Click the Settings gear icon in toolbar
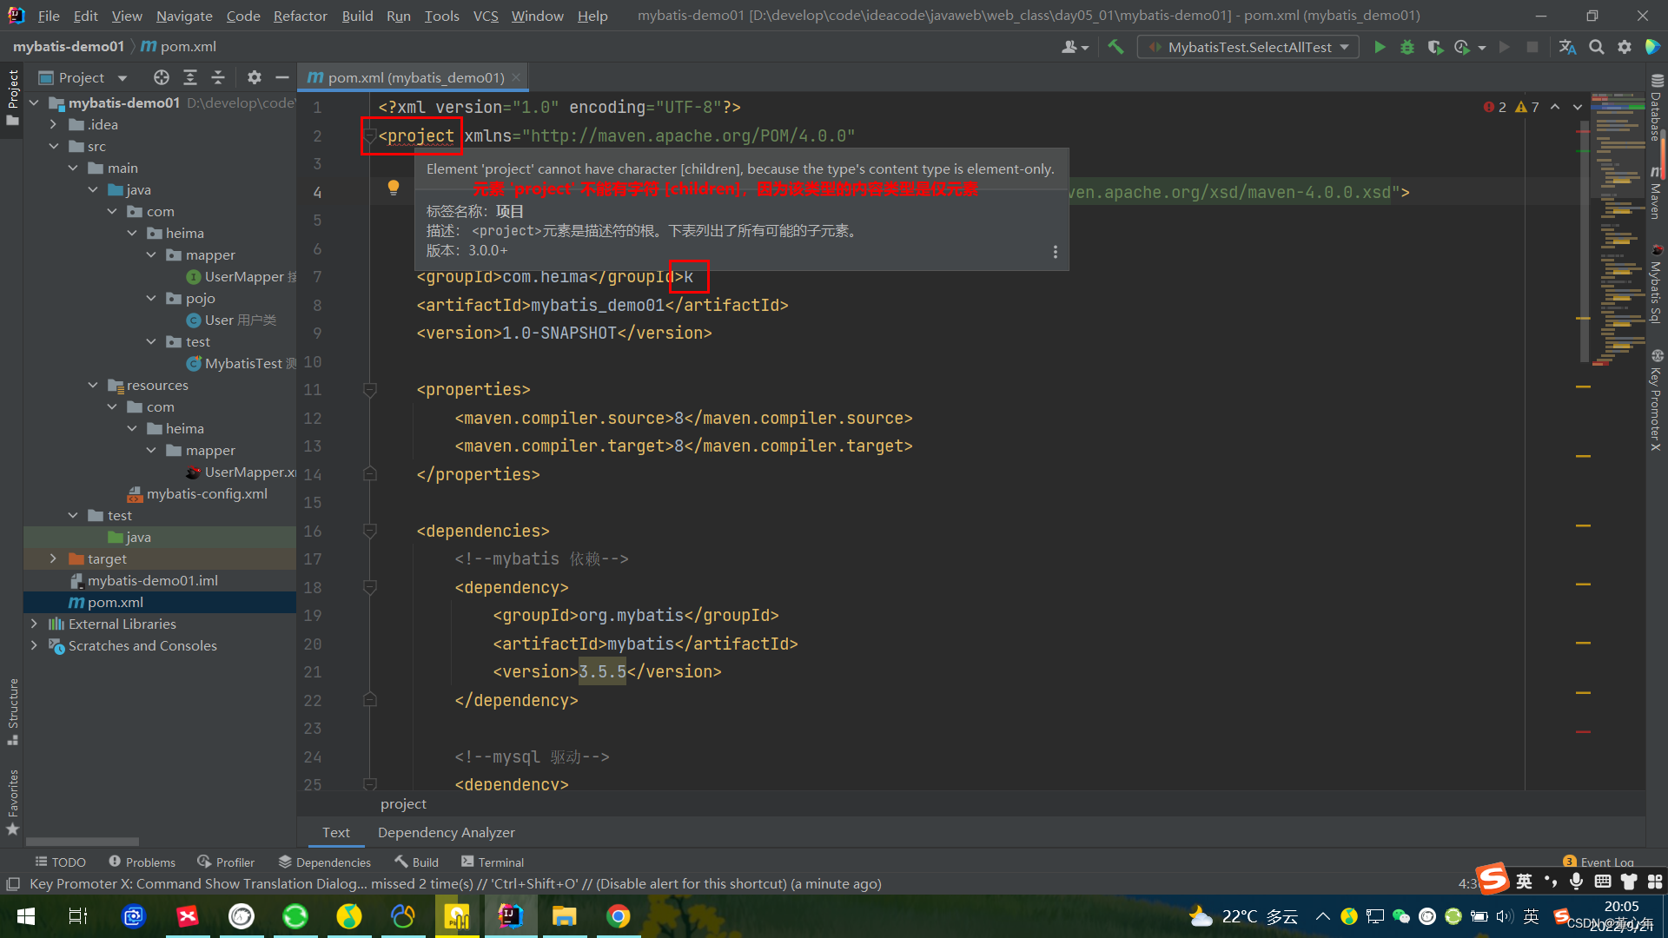1668x938 pixels. [1625, 47]
